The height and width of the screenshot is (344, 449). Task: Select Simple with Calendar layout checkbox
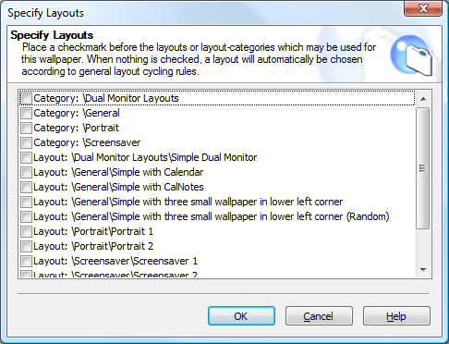[26, 172]
